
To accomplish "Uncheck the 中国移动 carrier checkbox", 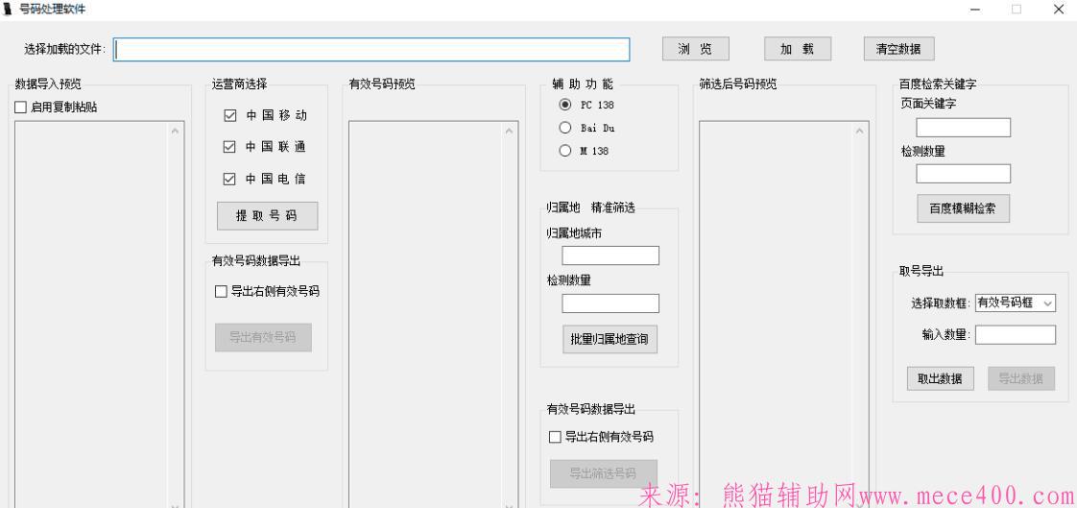I will pos(229,116).
